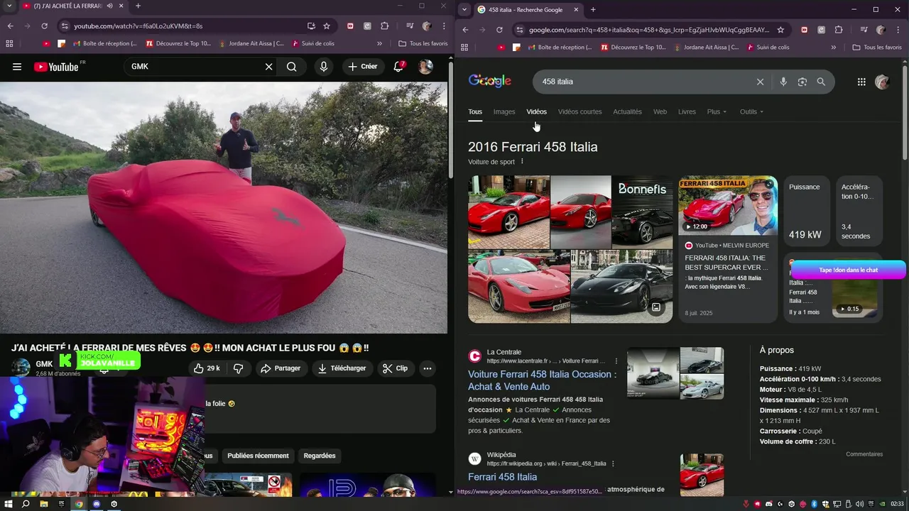Click the Tape !don dans le chat banner
The image size is (909, 511).
(x=849, y=270)
